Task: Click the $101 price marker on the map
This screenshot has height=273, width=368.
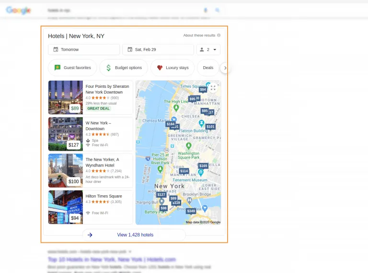Action: click(210, 127)
